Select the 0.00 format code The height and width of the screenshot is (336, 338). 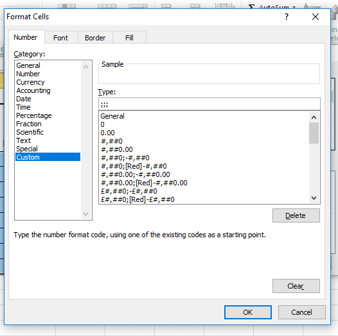click(x=107, y=133)
